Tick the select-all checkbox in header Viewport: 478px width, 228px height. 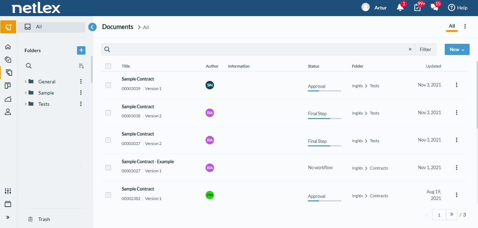[108, 66]
